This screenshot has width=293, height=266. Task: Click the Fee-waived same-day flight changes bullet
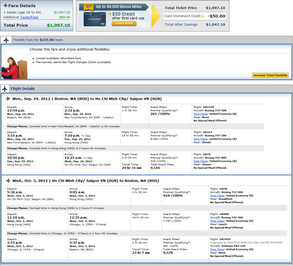(x=73, y=62)
